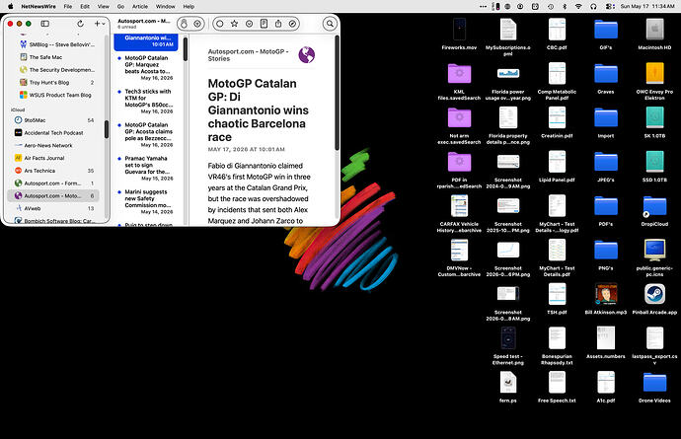Image resolution: width=681 pixels, height=439 pixels.
Task: Open the Apple menu
Action: 11,6
